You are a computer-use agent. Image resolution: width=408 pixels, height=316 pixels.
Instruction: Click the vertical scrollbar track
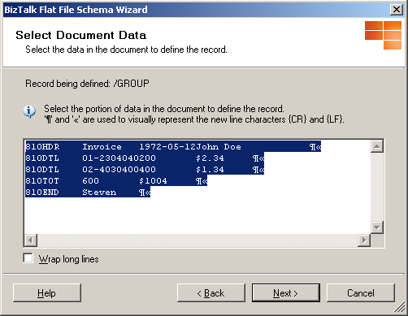[x=377, y=187]
